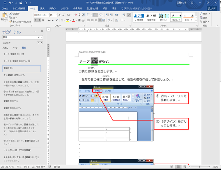This screenshot has height=170, width=221.
Task: Apply character shading icon
Action: click(79, 20)
